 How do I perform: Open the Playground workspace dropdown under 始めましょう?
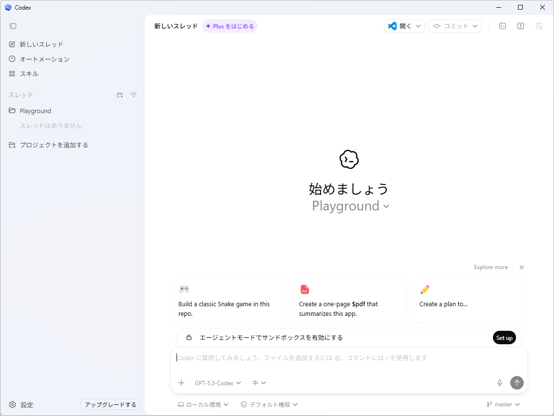[x=350, y=206]
